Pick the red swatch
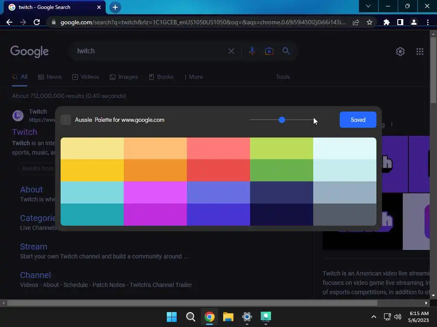Viewport: 437px width, 327px height. pos(218,170)
